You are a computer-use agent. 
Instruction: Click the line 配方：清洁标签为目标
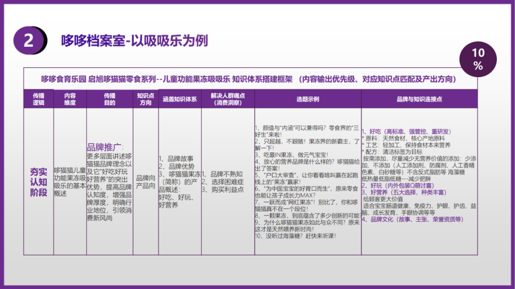392,152
